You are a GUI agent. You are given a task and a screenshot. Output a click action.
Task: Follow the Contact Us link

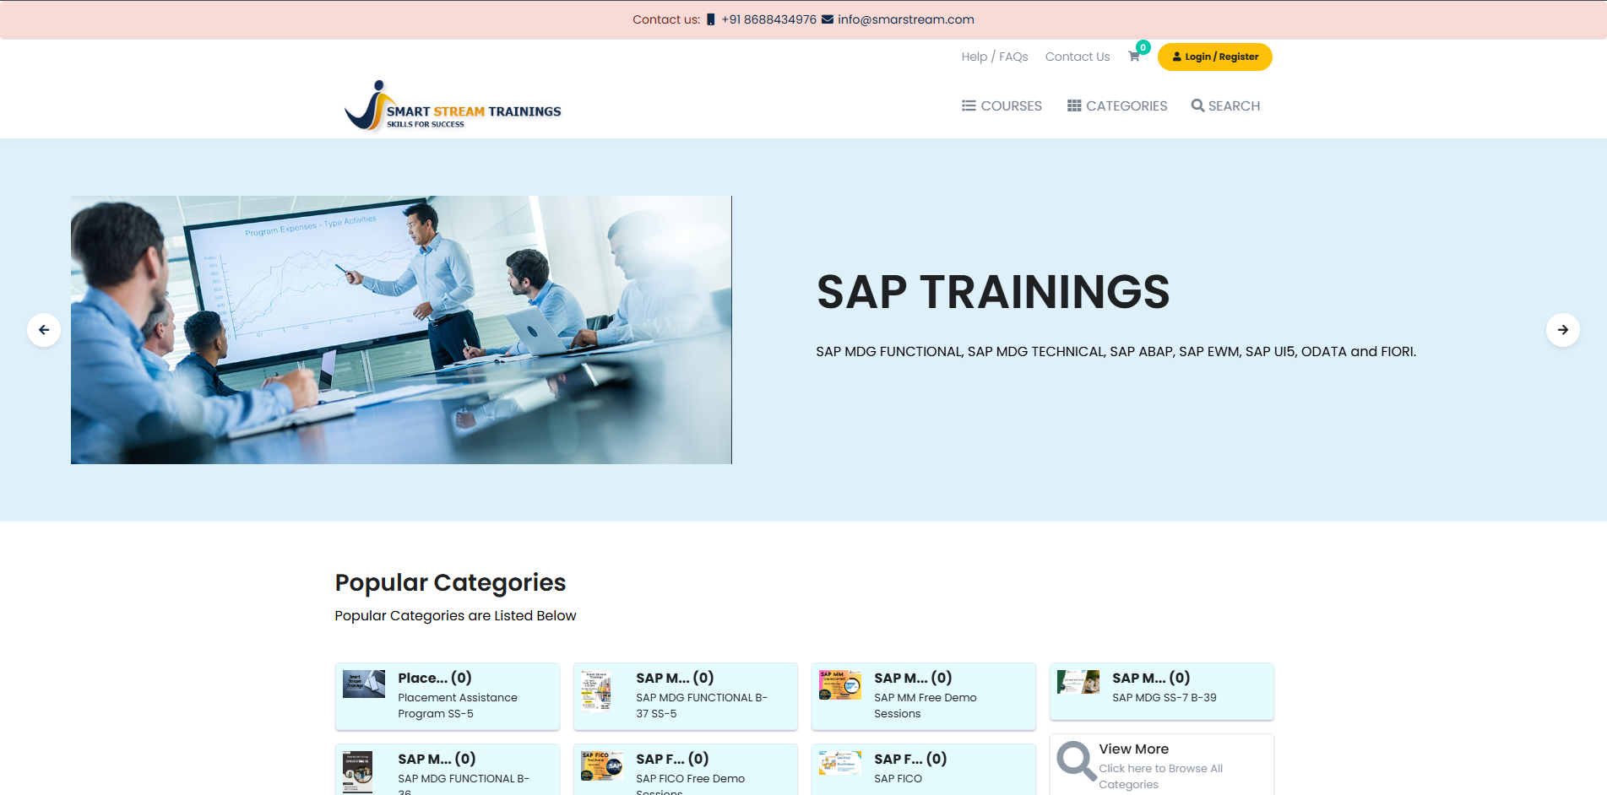coord(1077,57)
